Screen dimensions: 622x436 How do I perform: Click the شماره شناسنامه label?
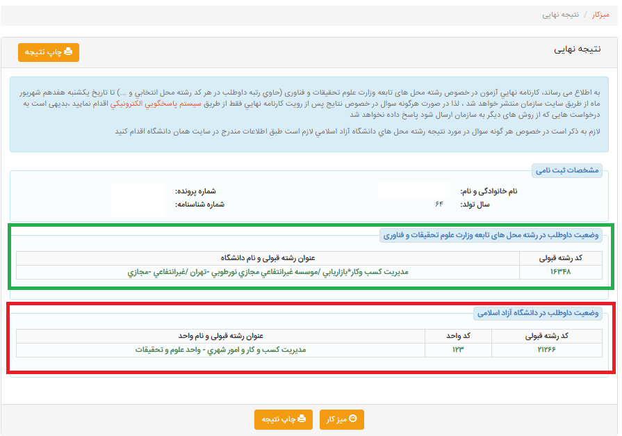click(x=200, y=204)
